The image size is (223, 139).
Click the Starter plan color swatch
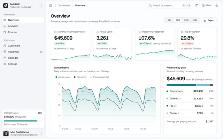(167, 113)
